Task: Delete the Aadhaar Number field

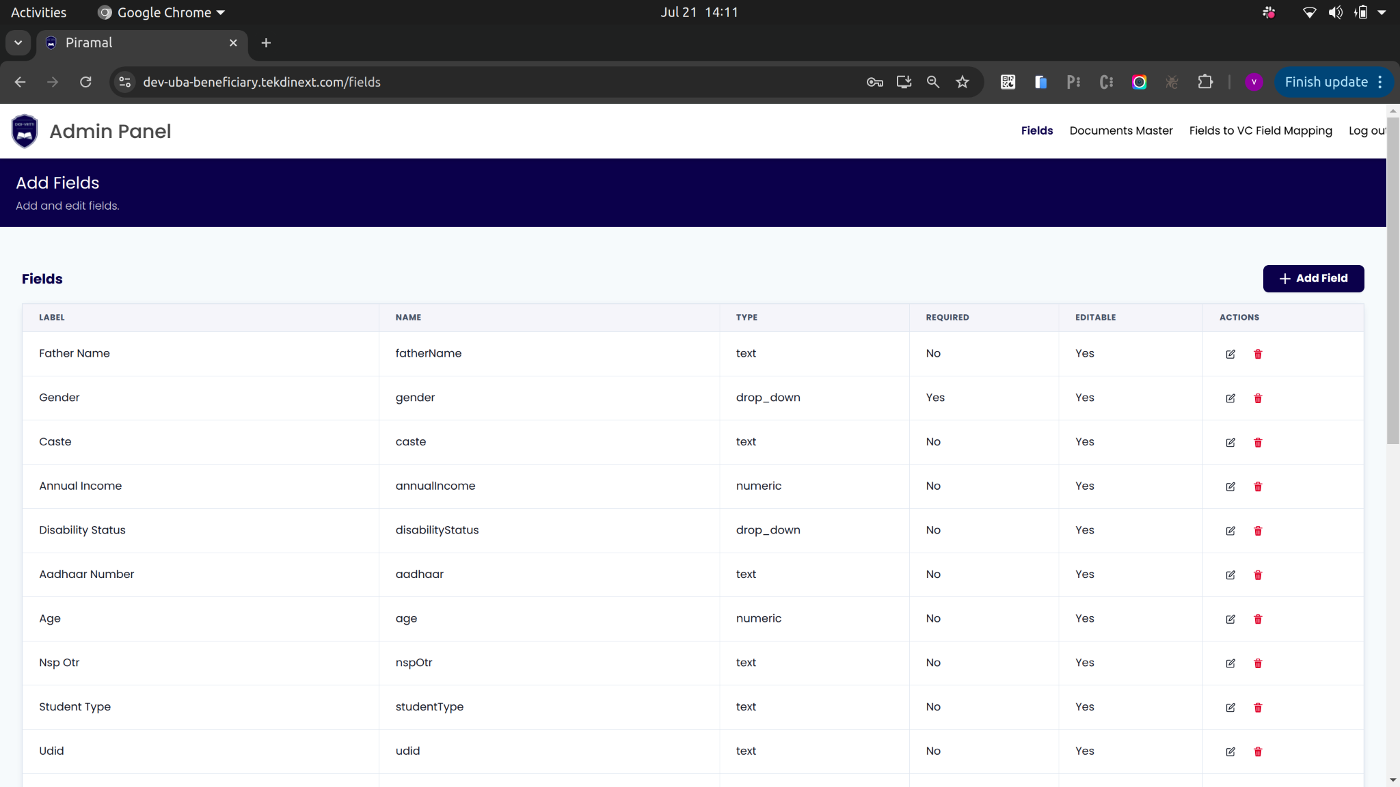Action: pos(1258,575)
